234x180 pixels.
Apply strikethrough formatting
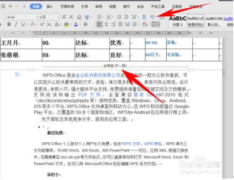pos(32,24)
